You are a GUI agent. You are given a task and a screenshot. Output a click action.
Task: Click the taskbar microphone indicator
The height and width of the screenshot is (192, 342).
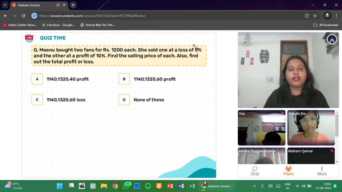tap(262, 186)
